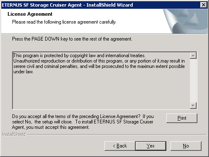Click the 'Press the PAGE DOWN key' instruction

coord(72,39)
